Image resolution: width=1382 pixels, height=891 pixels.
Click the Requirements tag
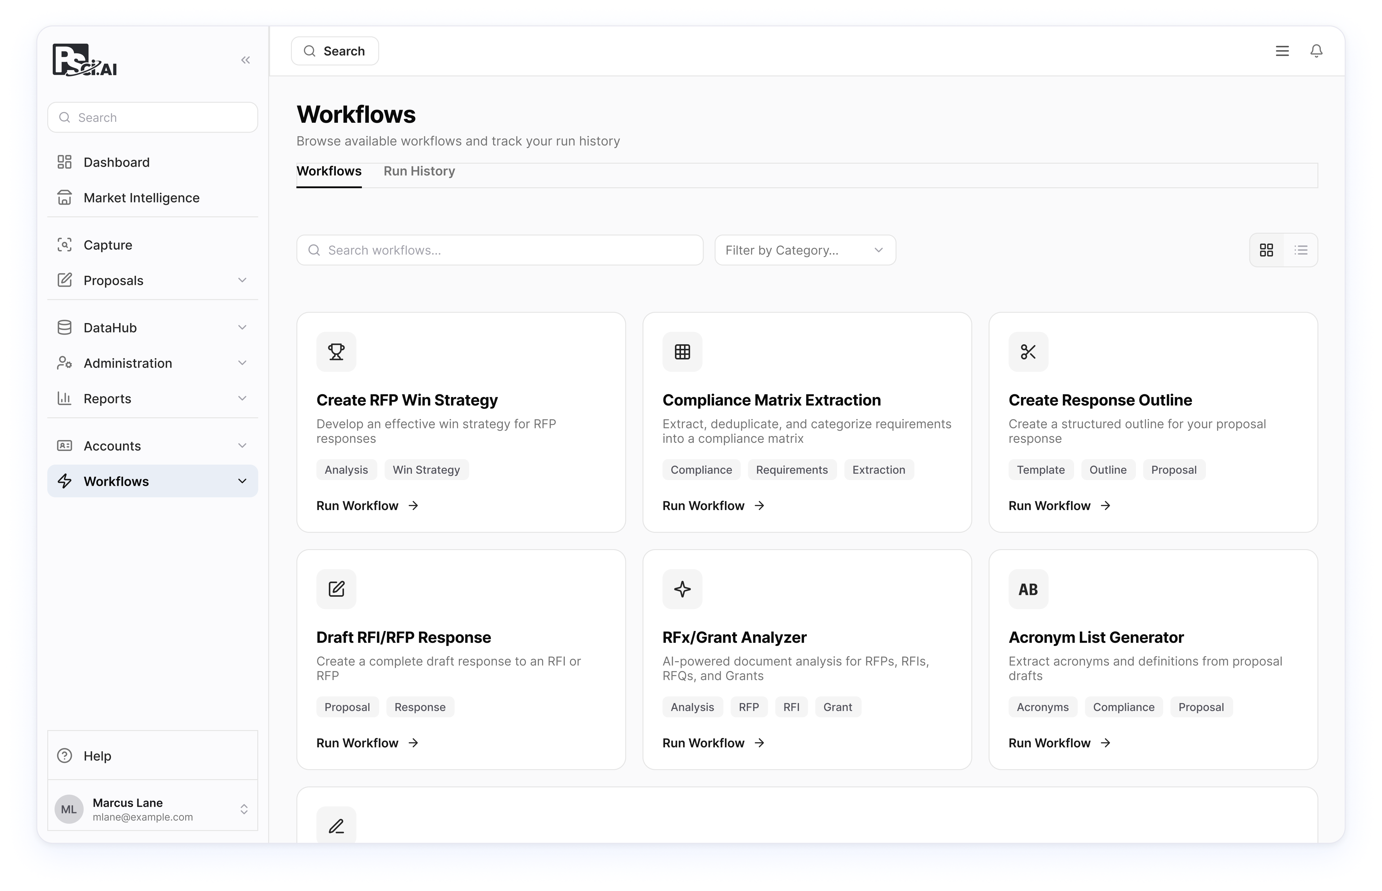[x=791, y=470]
